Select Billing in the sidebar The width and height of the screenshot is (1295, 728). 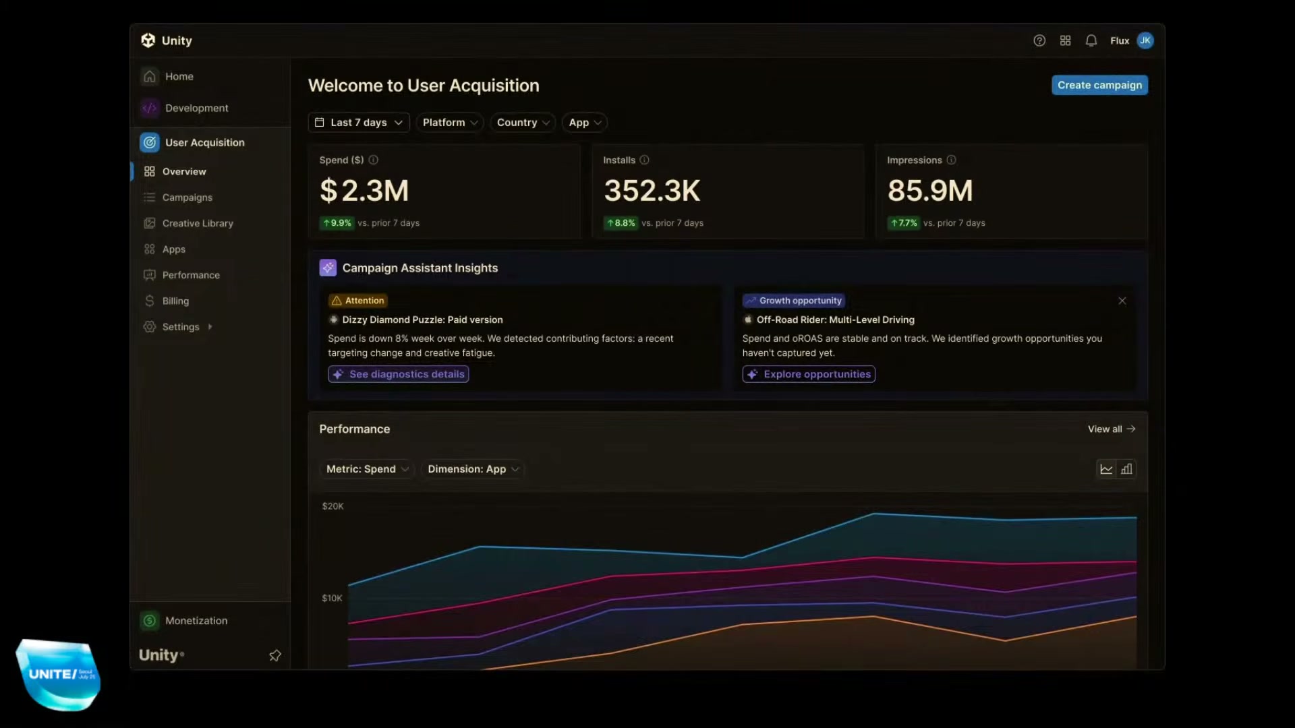point(175,301)
